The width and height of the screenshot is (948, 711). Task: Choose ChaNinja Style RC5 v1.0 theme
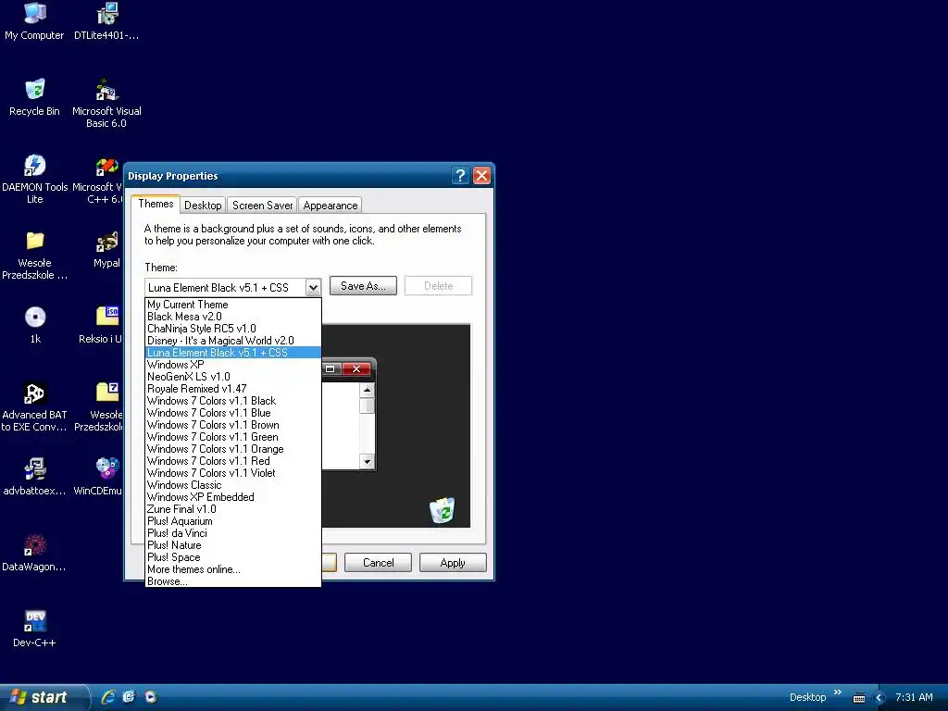233,329
